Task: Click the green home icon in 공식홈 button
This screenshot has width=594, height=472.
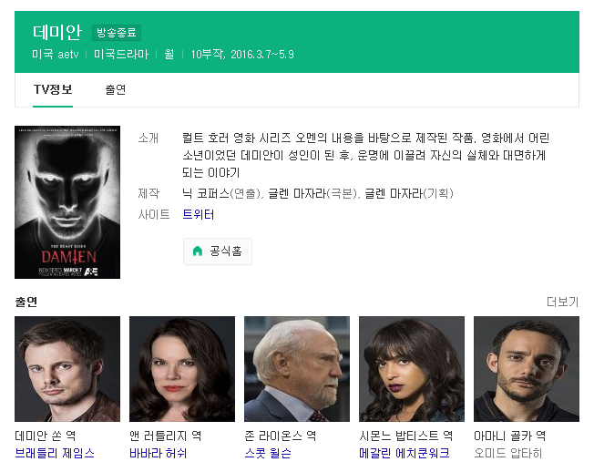Action: tap(198, 251)
